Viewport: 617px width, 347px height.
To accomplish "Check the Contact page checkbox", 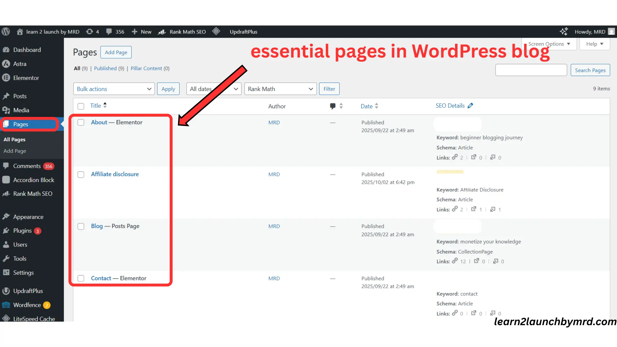I will 81,278.
